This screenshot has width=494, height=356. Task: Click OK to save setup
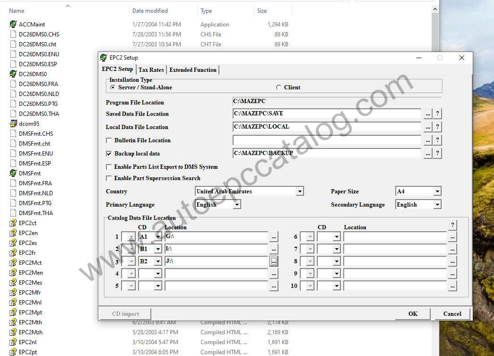(413, 314)
